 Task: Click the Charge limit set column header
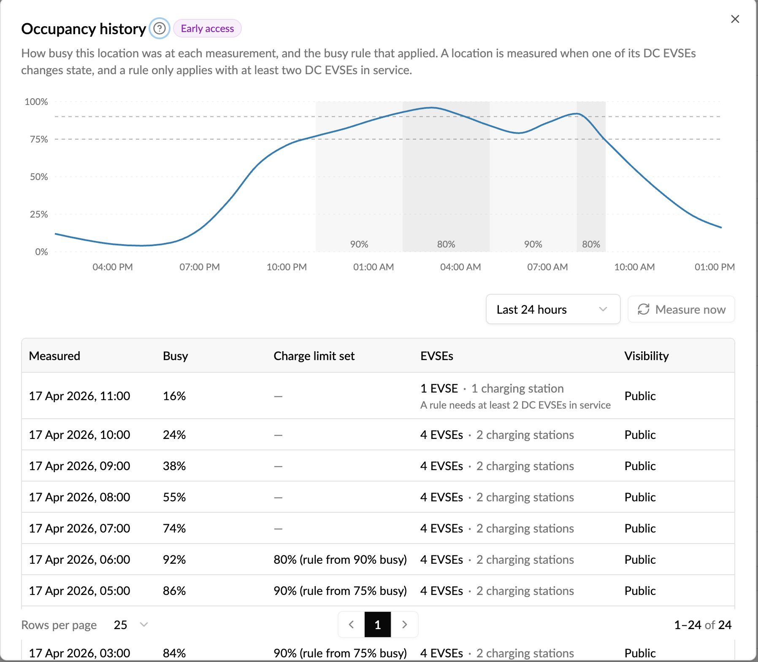tap(314, 356)
